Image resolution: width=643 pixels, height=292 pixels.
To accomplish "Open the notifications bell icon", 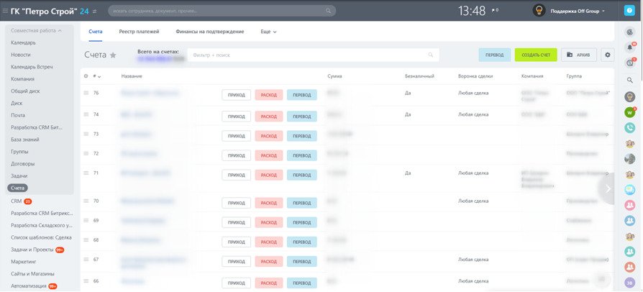I will coord(630,47).
